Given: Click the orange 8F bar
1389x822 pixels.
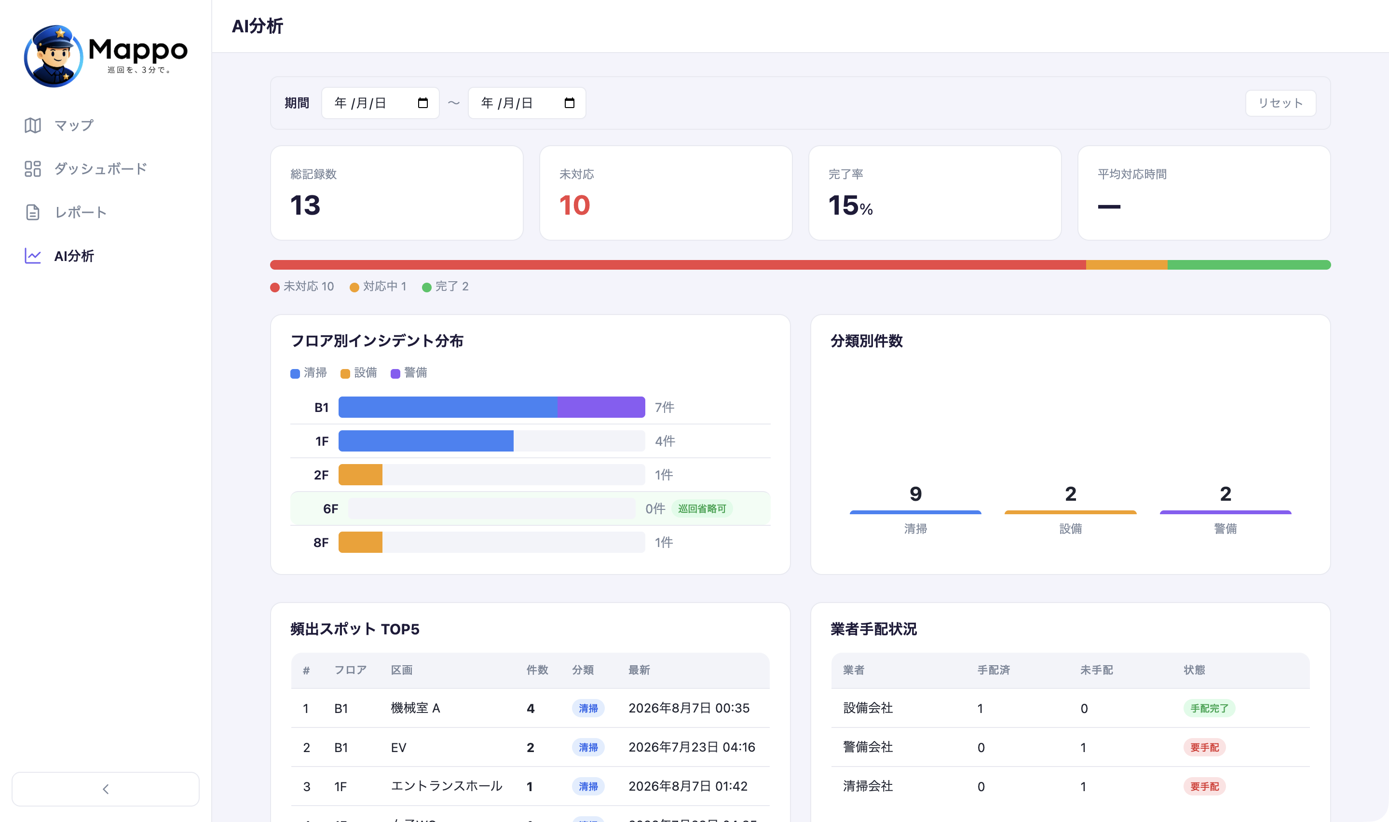Looking at the screenshot, I should 360,542.
